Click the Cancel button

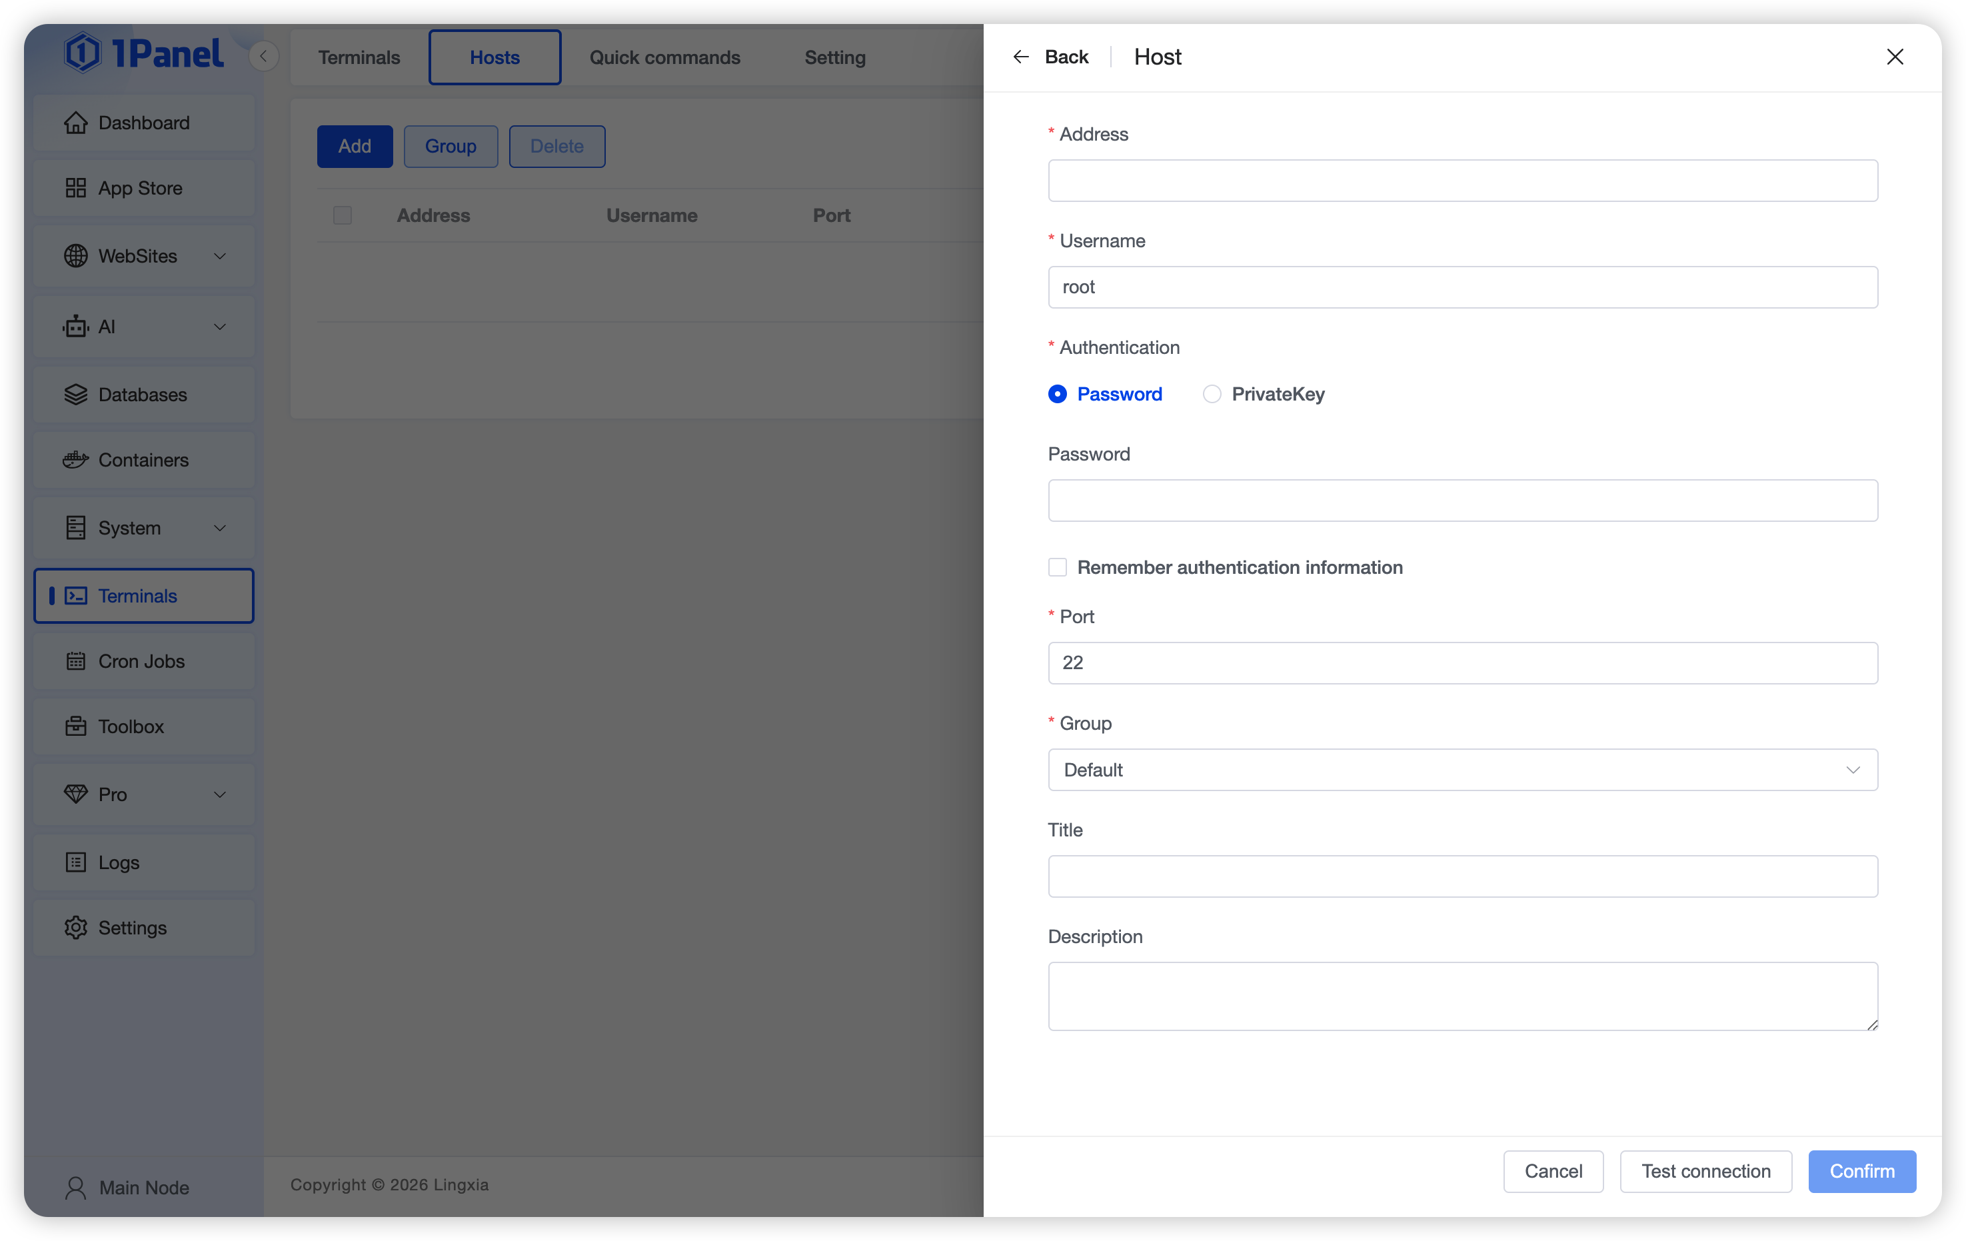pos(1553,1172)
